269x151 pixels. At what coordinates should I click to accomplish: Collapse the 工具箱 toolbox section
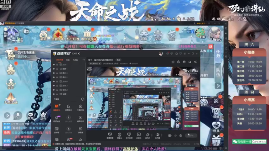point(82,99)
